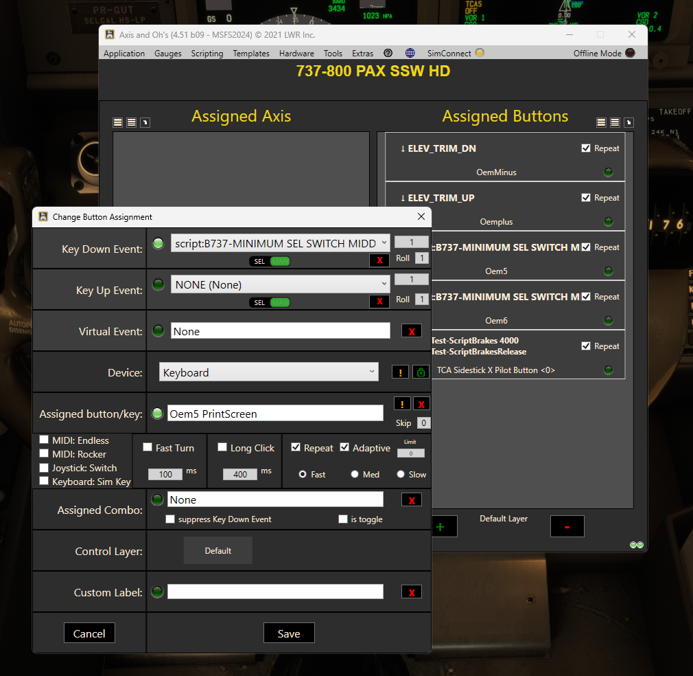Viewport: 693px width, 676px height.
Task: Click yellow exclamation icon above Skip field
Action: [402, 404]
